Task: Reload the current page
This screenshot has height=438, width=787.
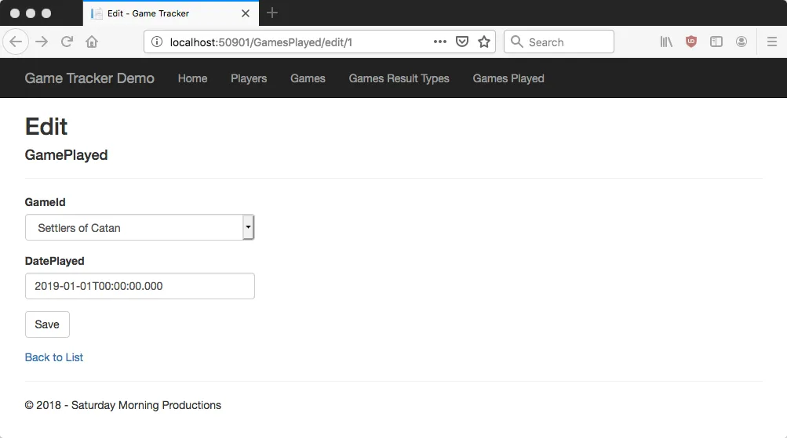Action: (67, 42)
